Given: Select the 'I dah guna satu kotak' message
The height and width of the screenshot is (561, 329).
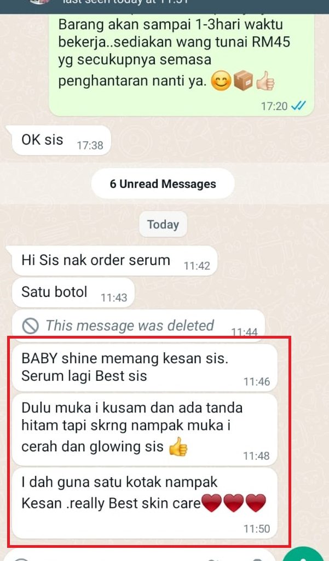Looking at the screenshot, I should click(x=145, y=503).
